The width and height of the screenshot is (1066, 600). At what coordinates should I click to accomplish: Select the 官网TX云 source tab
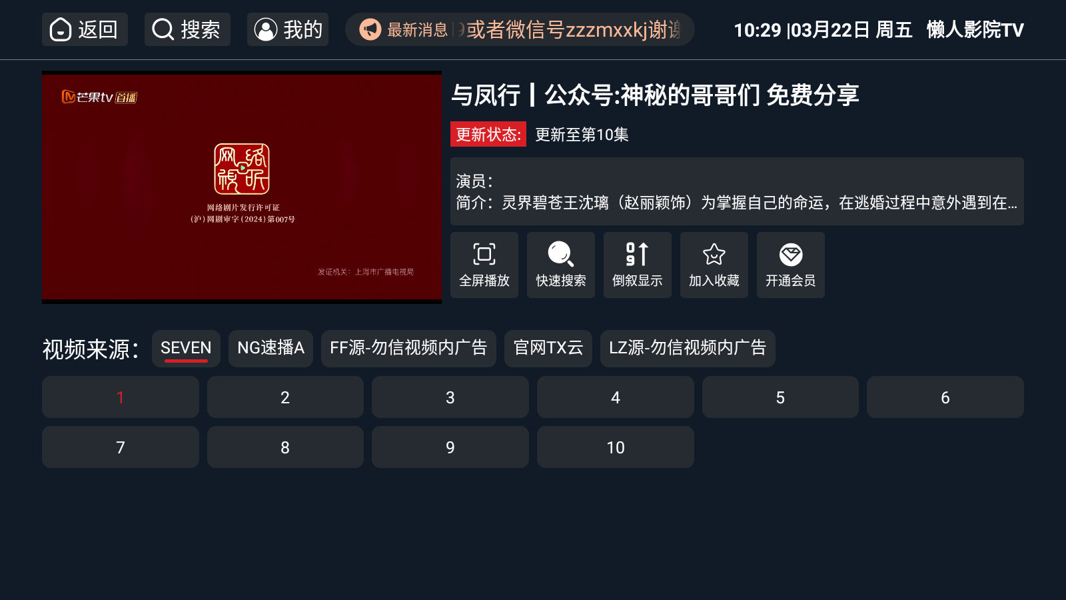[548, 348]
